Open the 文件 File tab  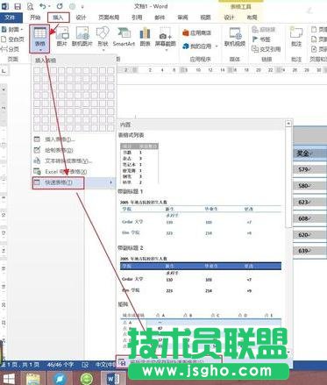coord(11,18)
